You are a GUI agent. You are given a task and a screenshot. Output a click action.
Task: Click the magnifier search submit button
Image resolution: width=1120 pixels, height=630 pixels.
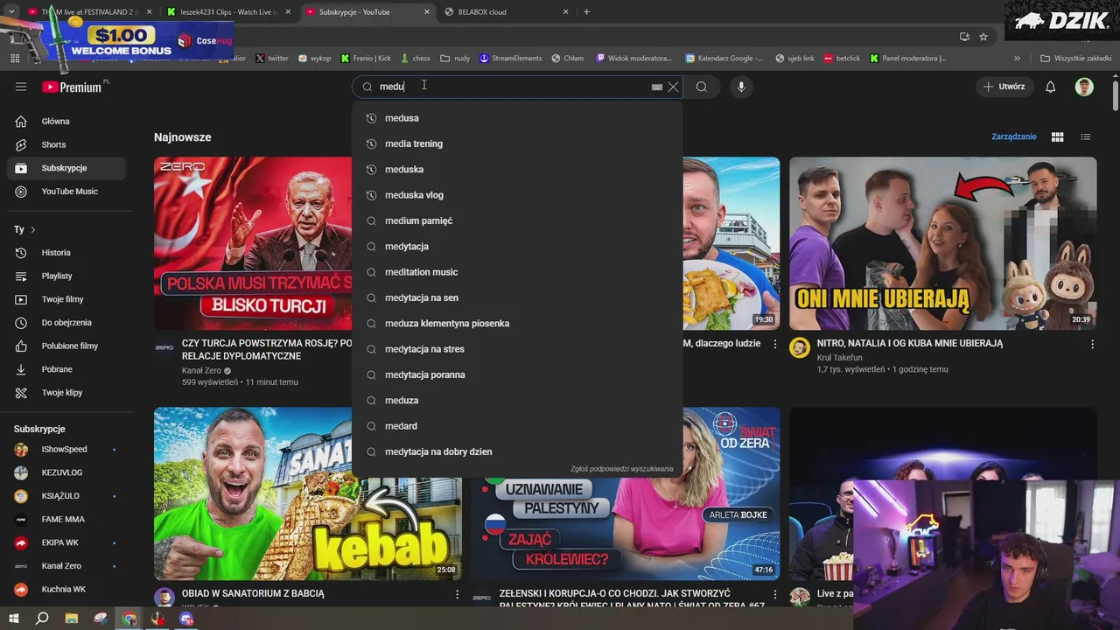click(702, 87)
